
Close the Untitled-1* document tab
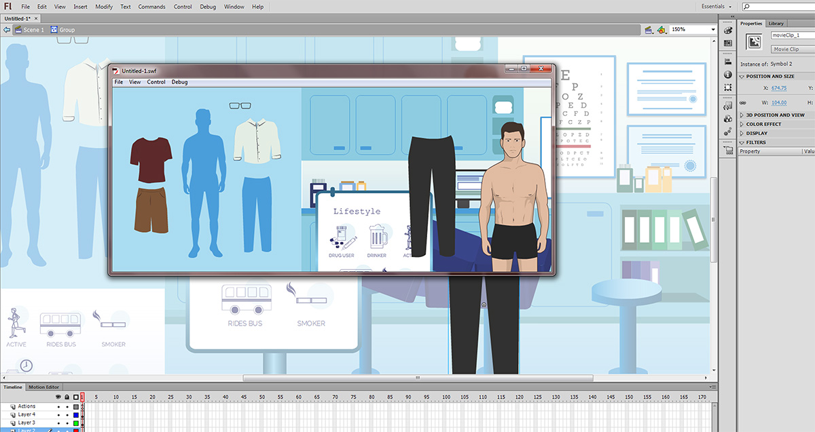pyautogui.click(x=35, y=17)
